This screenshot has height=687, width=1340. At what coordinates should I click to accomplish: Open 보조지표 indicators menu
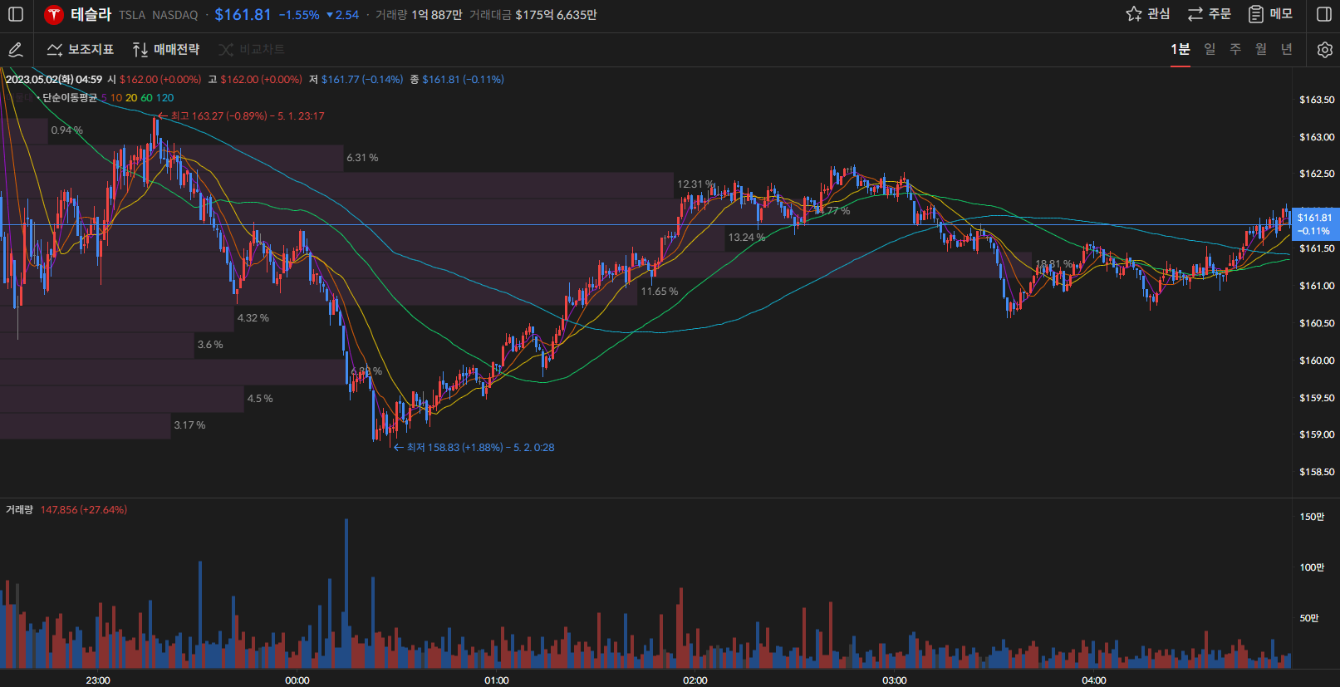pyautogui.click(x=81, y=50)
